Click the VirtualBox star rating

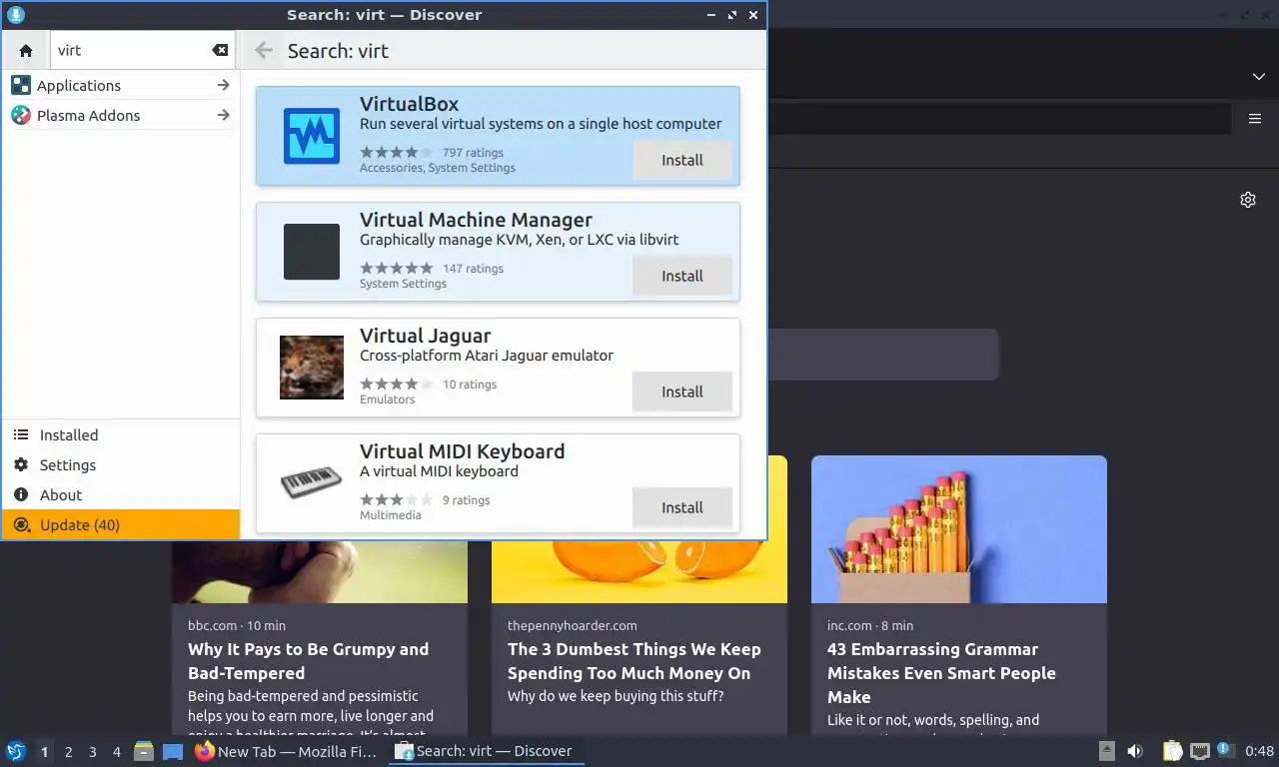pyautogui.click(x=397, y=153)
